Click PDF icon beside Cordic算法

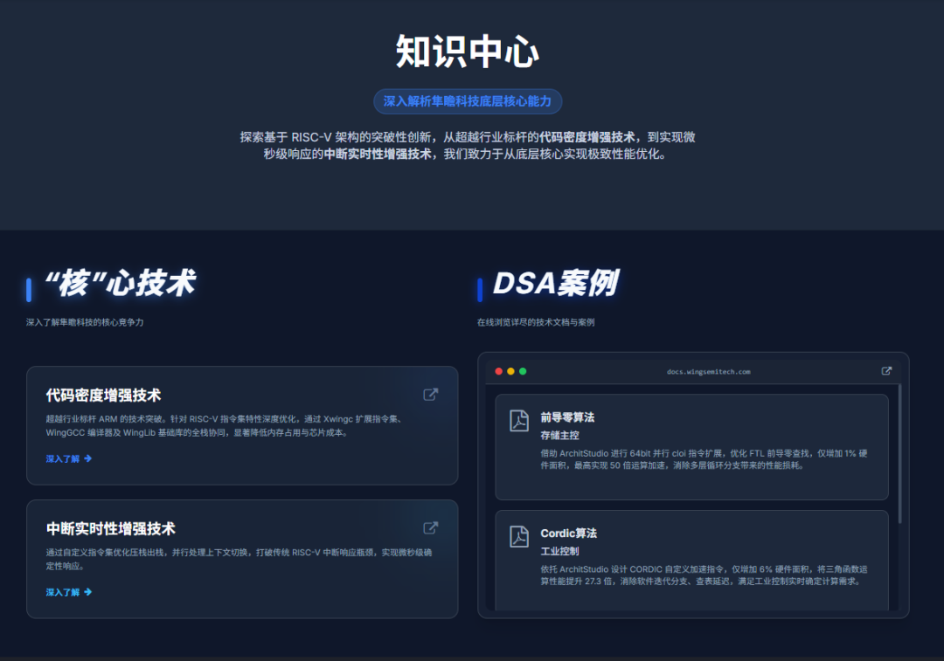[519, 536]
